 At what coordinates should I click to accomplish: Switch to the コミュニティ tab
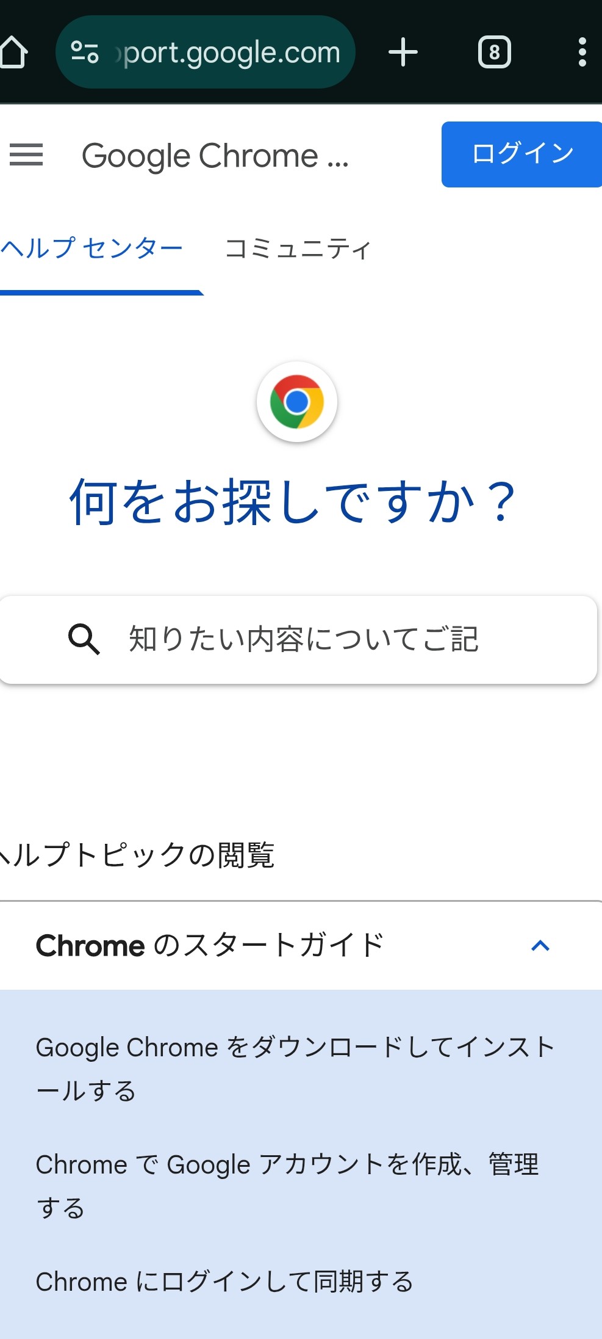click(298, 249)
